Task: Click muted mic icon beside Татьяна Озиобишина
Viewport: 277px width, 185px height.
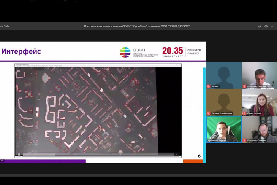Action: pyautogui.click(x=209, y=113)
